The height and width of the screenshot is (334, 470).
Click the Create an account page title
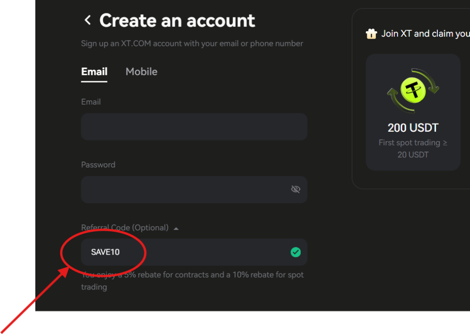pyautogui.click(x=177, y=20)
